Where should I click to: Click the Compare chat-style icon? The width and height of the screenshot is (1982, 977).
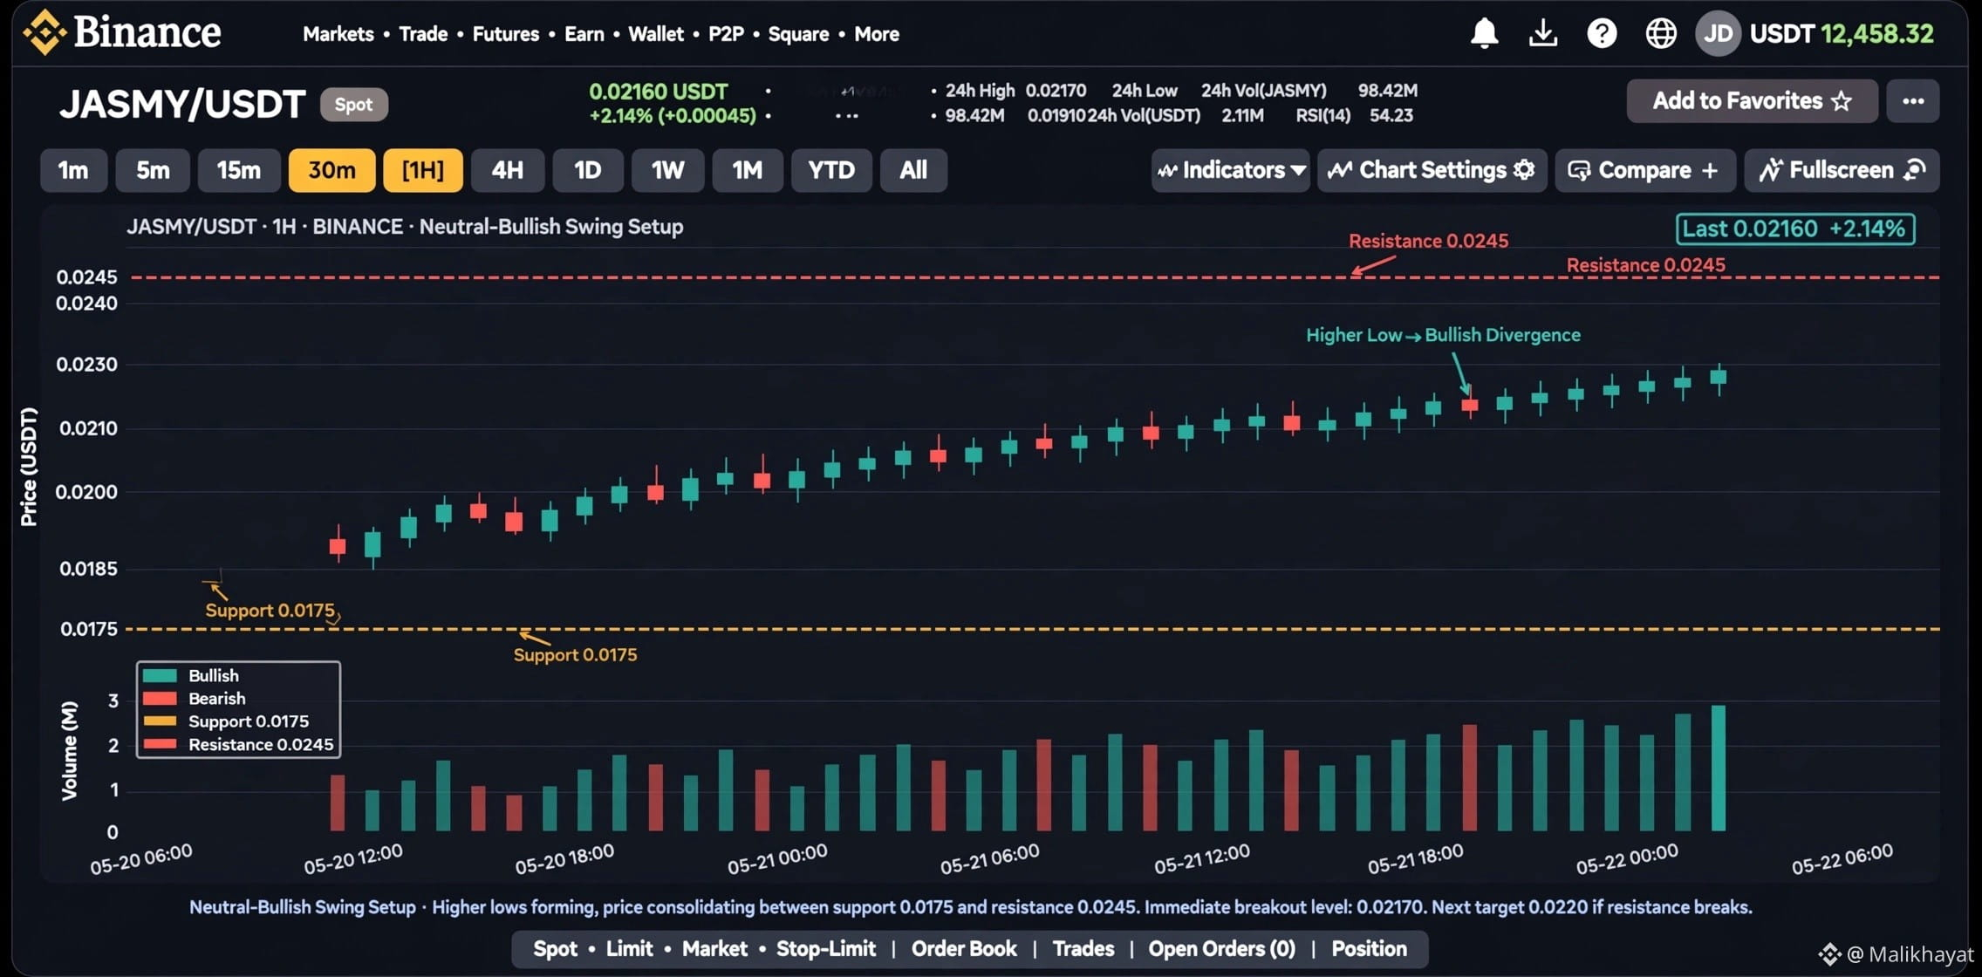point(1579,170)
